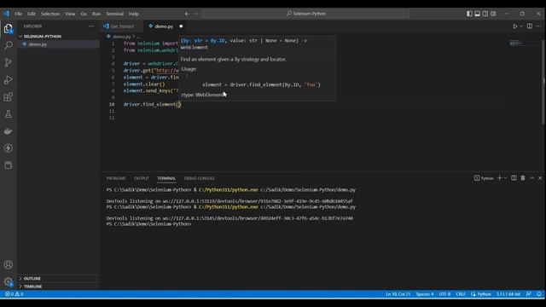Click Ln 10, Col 21 cursor position
The width and height of the screenshot is (546, 307).
[x=398, y=294]
